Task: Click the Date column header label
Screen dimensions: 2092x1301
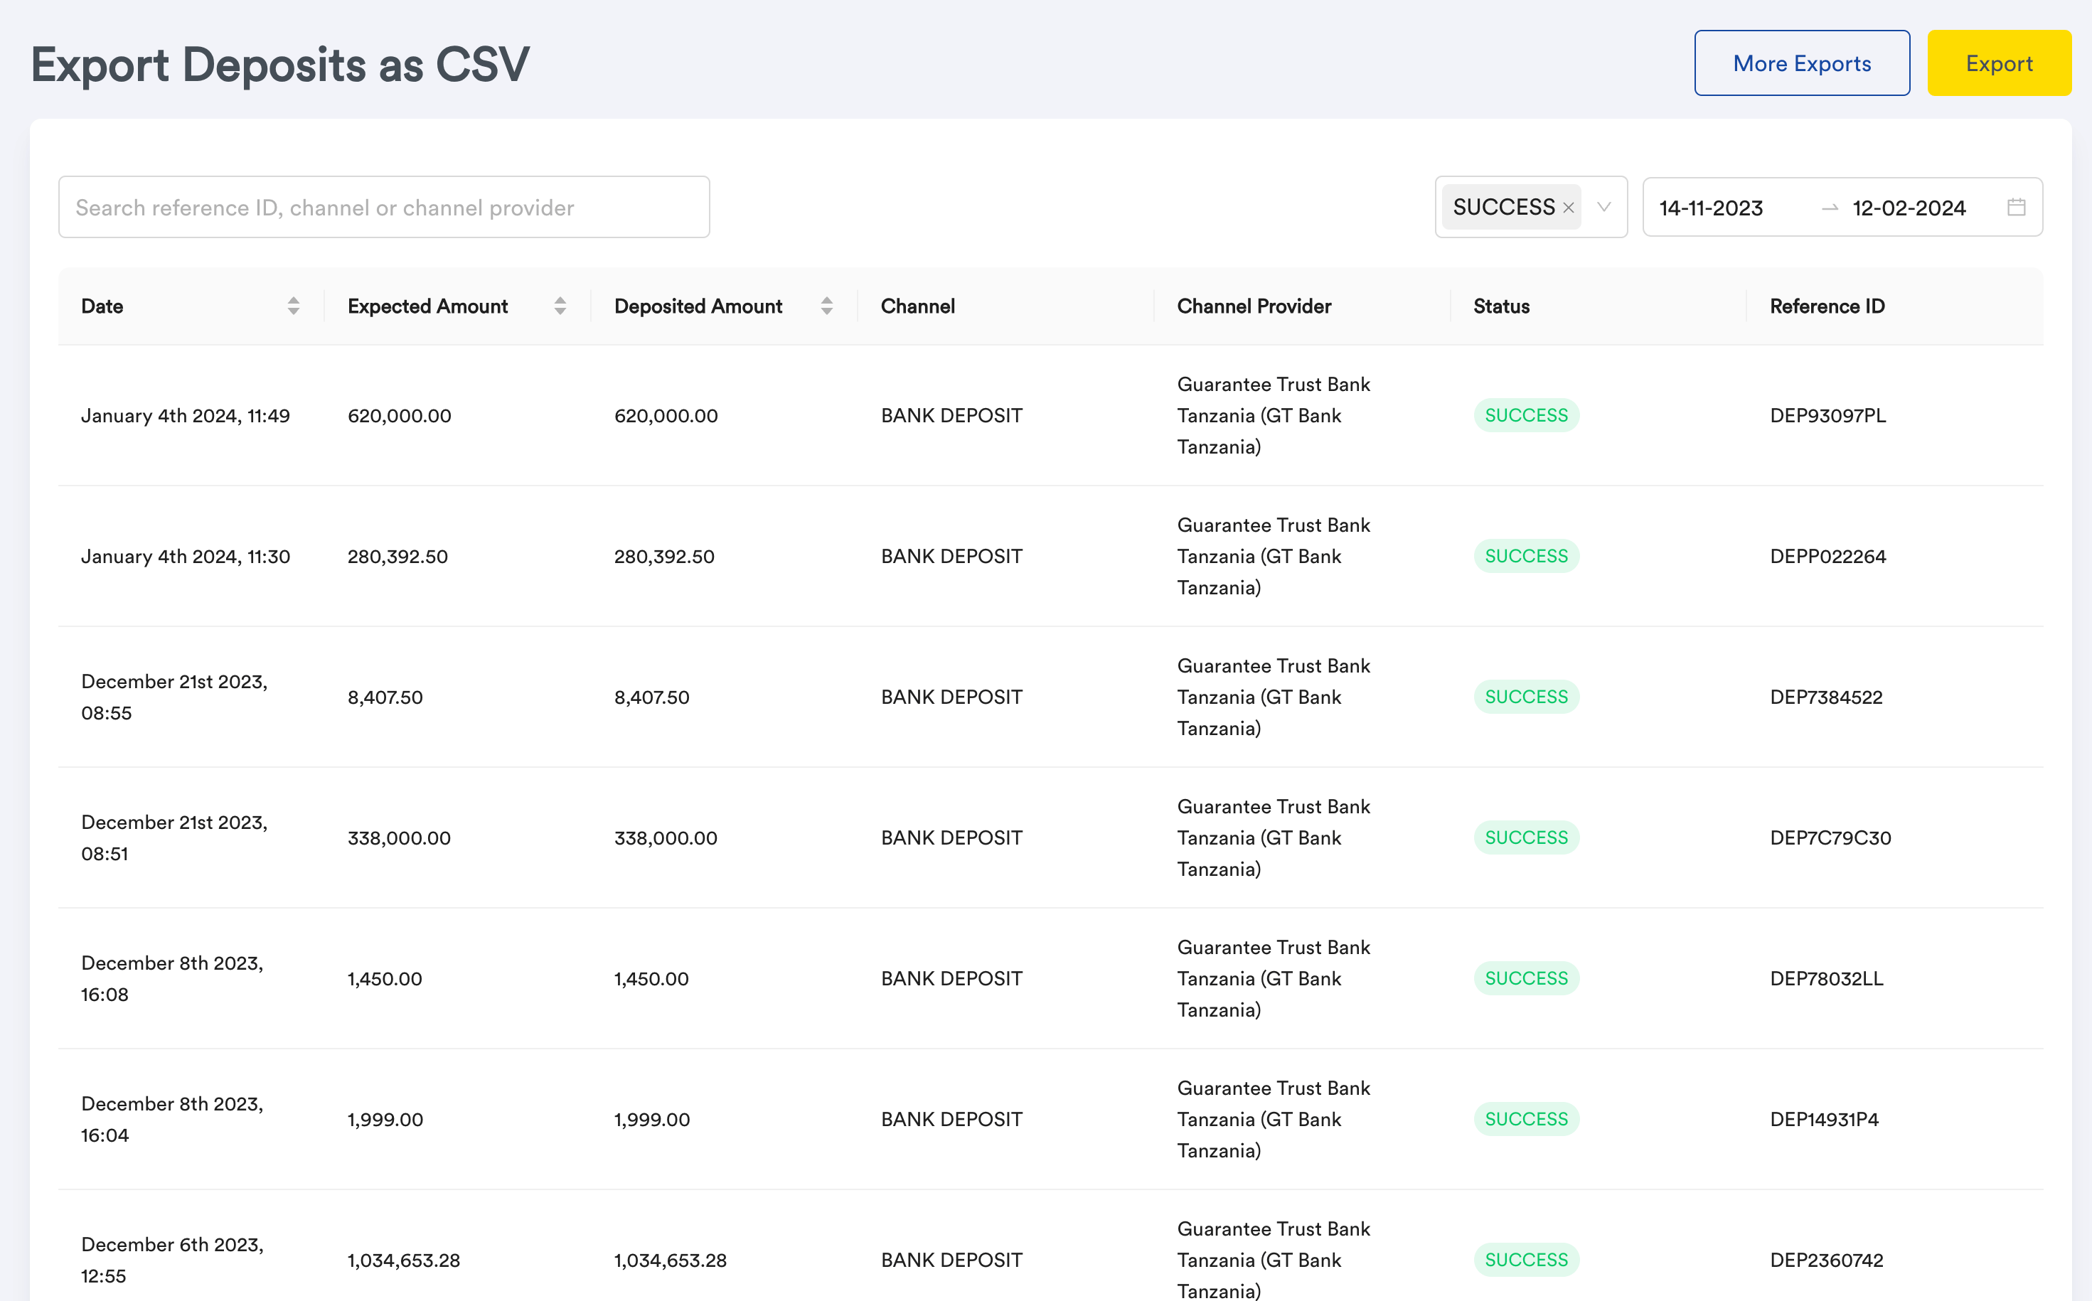Action: click(102, 306)
